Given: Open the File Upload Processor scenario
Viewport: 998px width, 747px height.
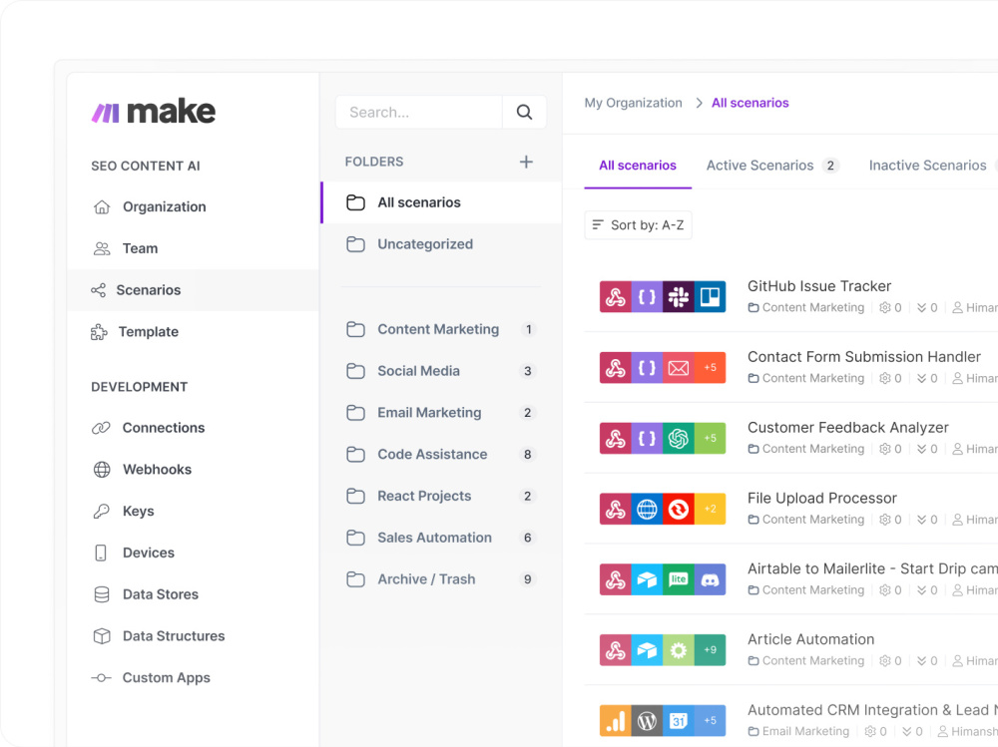Looking at the screenshot, I should pos(821,499).
